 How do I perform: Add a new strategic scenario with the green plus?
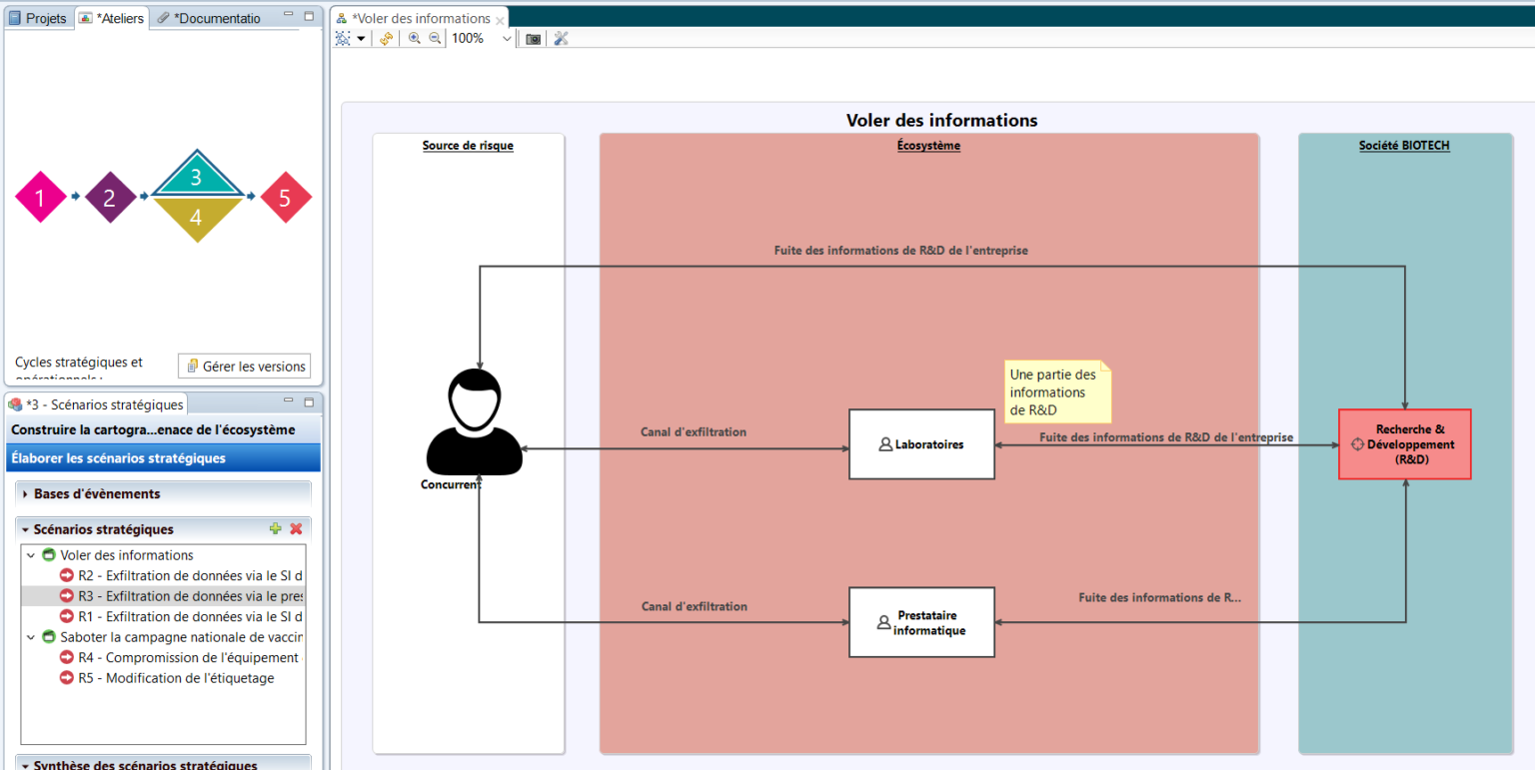click(276, 528)
